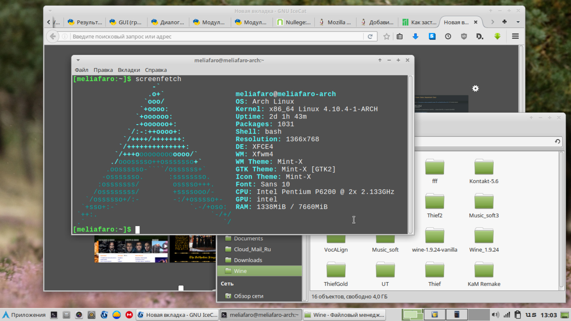Click the uBlock shield icon
The image size is (571, 321).
[464, 37]
